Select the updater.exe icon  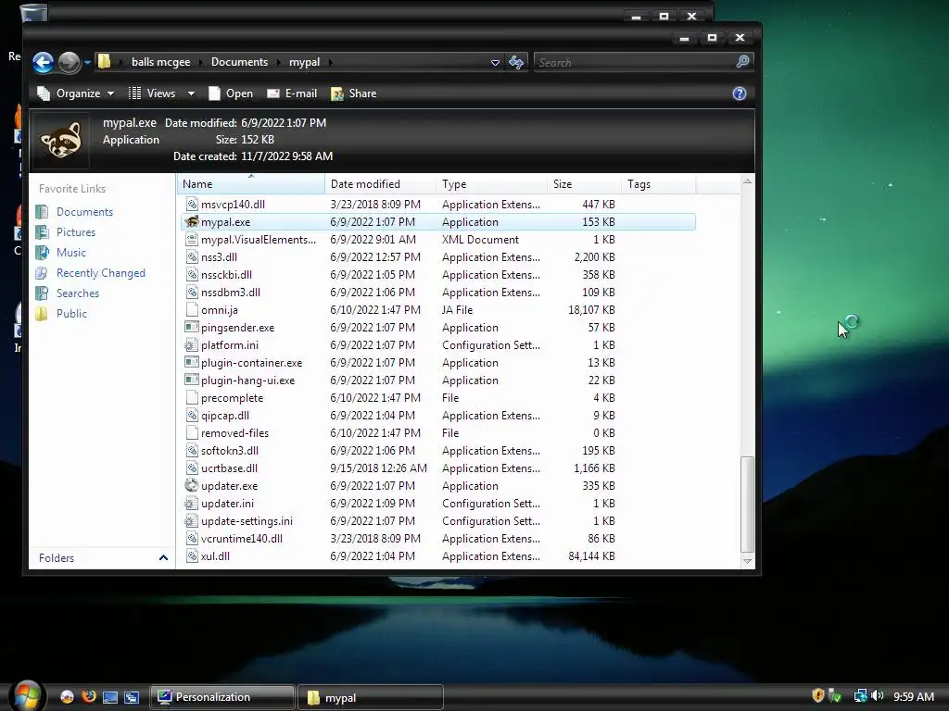pyautogui.click(x=191, y=485)
